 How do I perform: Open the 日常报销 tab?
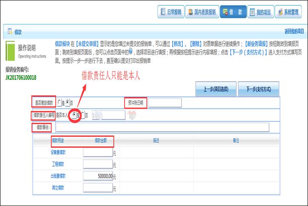pyautogui.click(x=172, y=12)
